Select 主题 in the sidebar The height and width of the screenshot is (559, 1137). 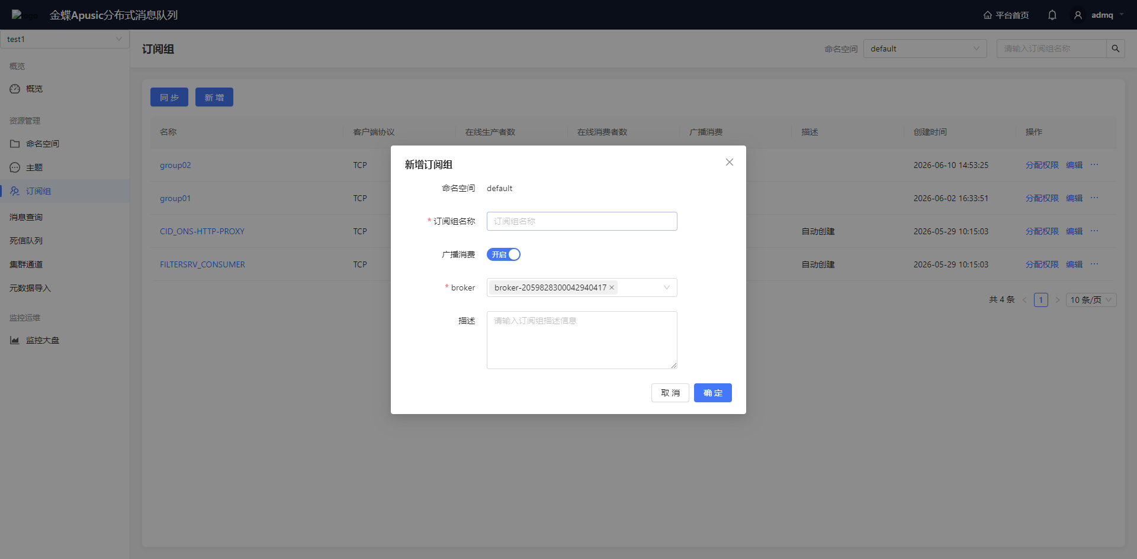tap(34, 167)
